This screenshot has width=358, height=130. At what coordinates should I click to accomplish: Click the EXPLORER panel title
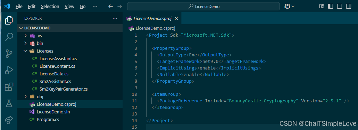[33, 18]
